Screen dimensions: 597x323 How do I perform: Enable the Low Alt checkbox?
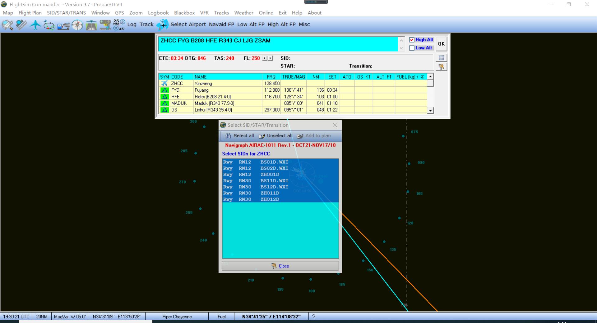coord(412,48)
